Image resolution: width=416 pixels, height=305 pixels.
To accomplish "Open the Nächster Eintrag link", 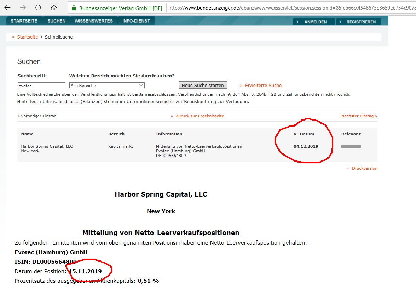I will 359,116.
